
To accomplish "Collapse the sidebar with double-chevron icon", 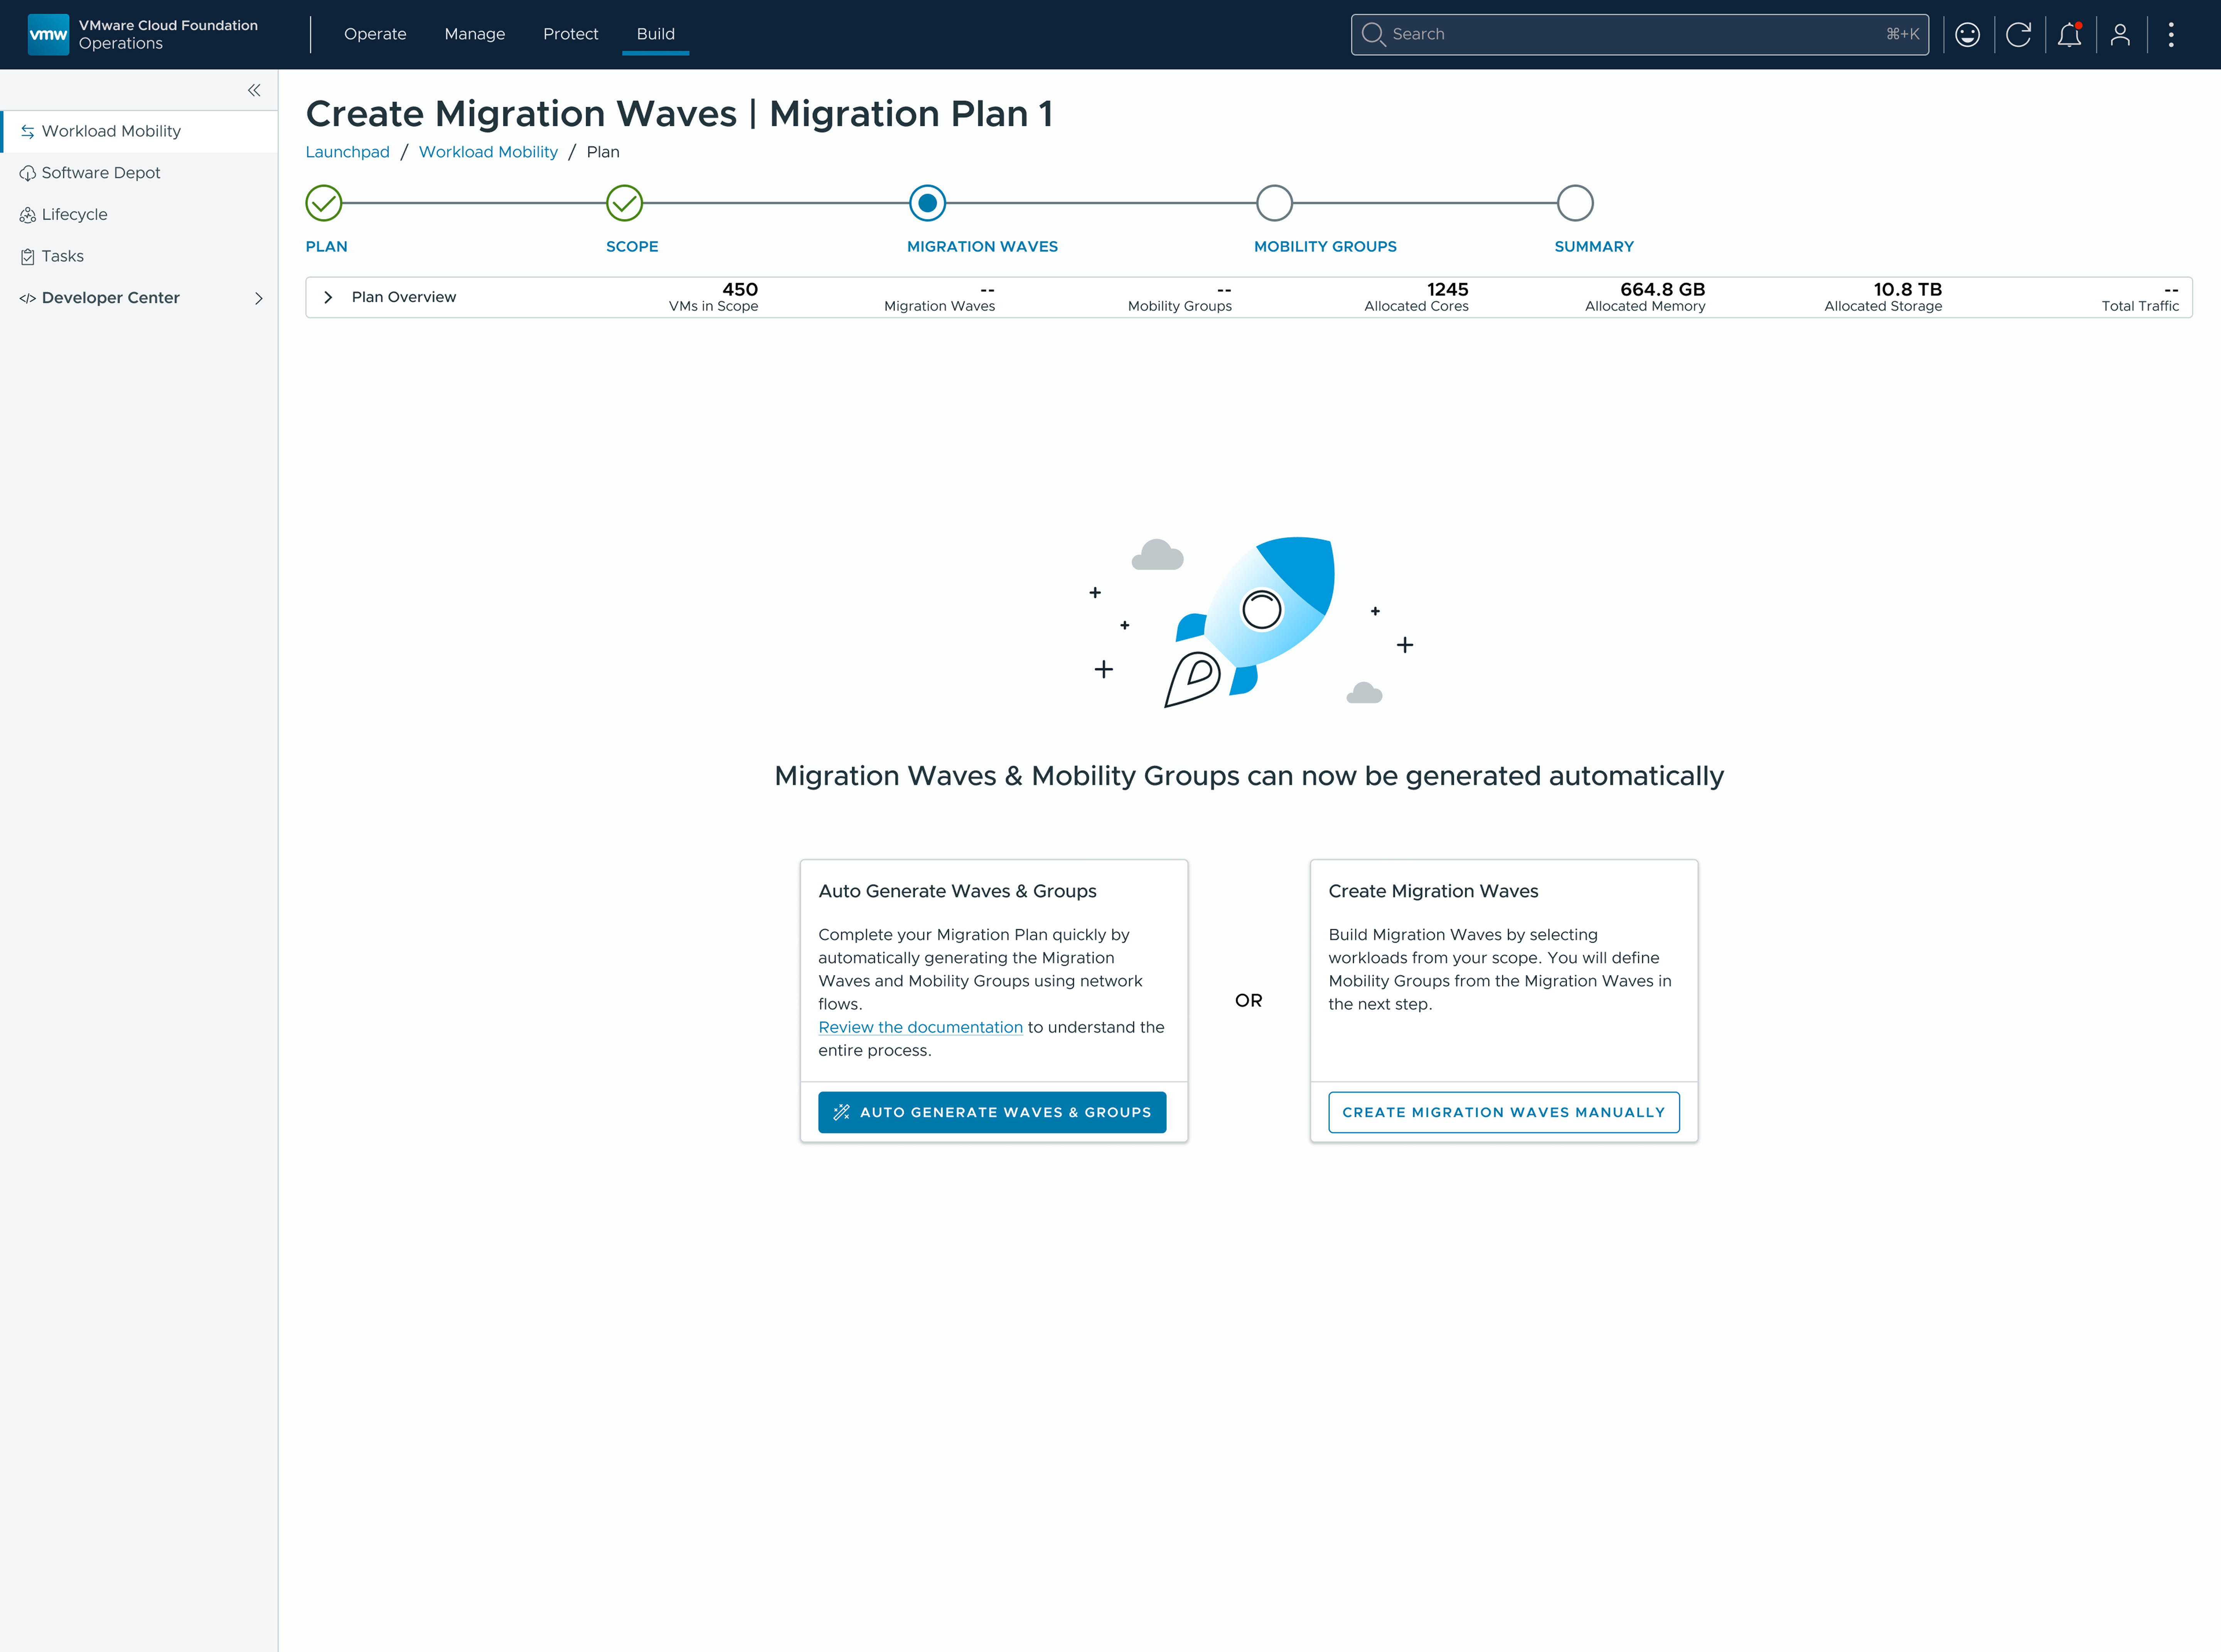I will click(254, 90).
